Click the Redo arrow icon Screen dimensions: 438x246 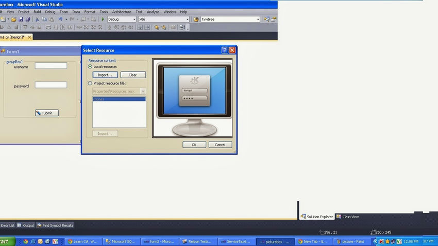coord(72,19)
